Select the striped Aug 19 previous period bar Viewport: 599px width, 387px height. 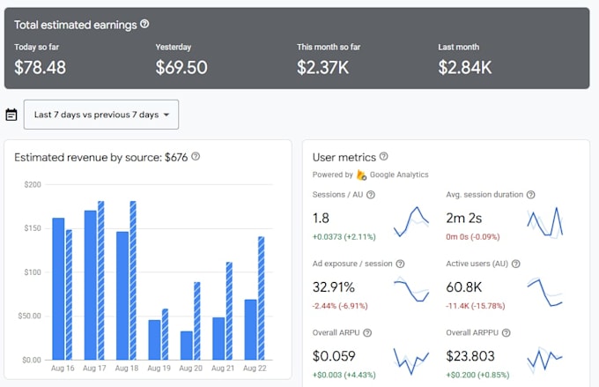(165, 334)
